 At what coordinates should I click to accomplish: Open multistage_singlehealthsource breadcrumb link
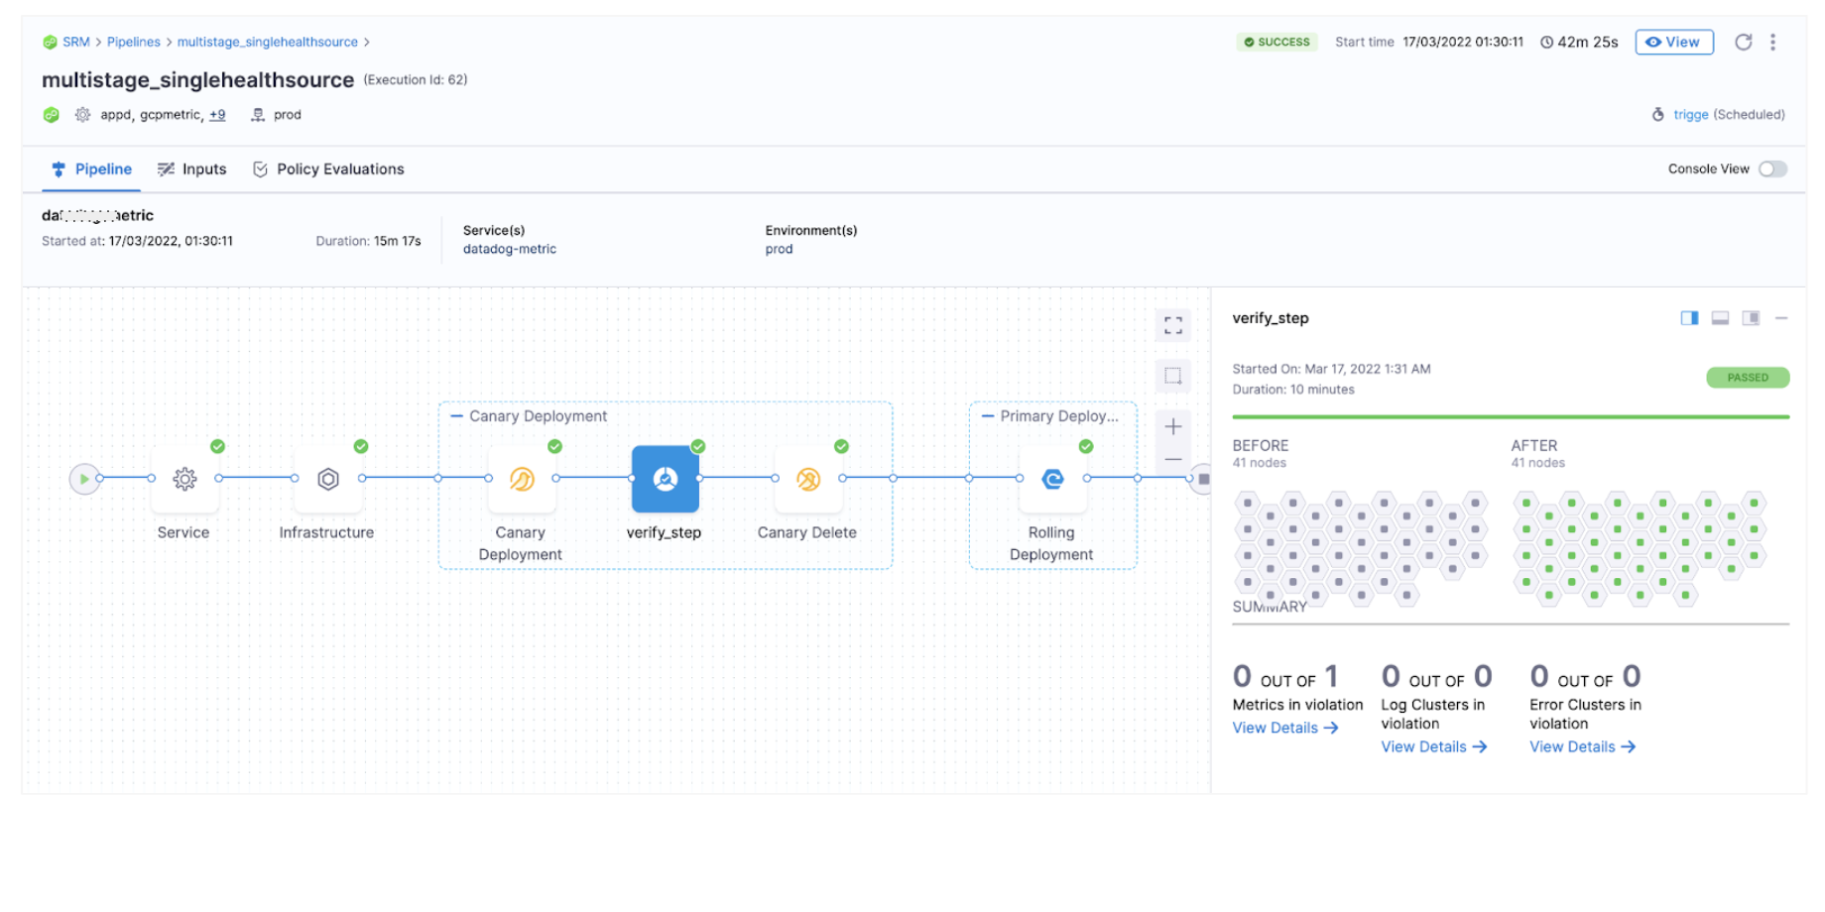[x=268, y=42]
